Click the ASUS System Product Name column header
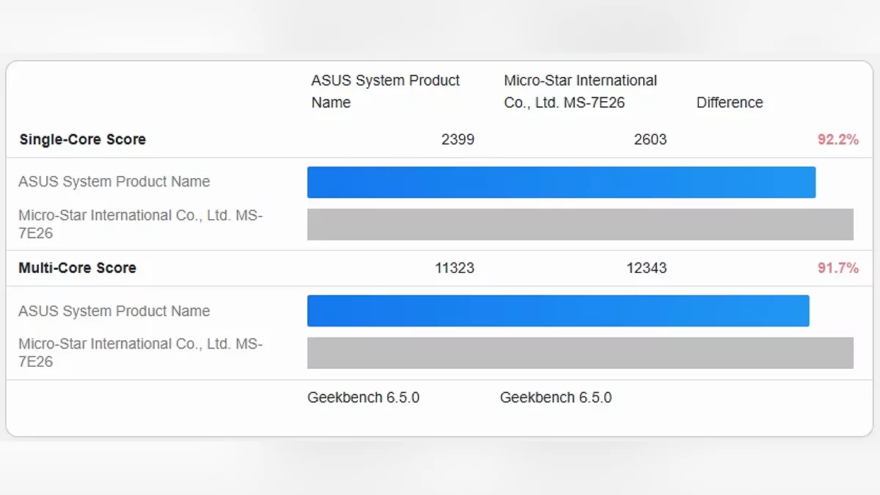Image resolution: width=880 pixels, height=495 pixels. point(385,92)
